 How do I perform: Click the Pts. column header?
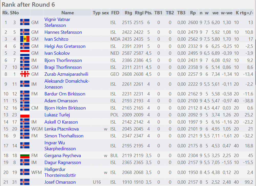point(148,13)
